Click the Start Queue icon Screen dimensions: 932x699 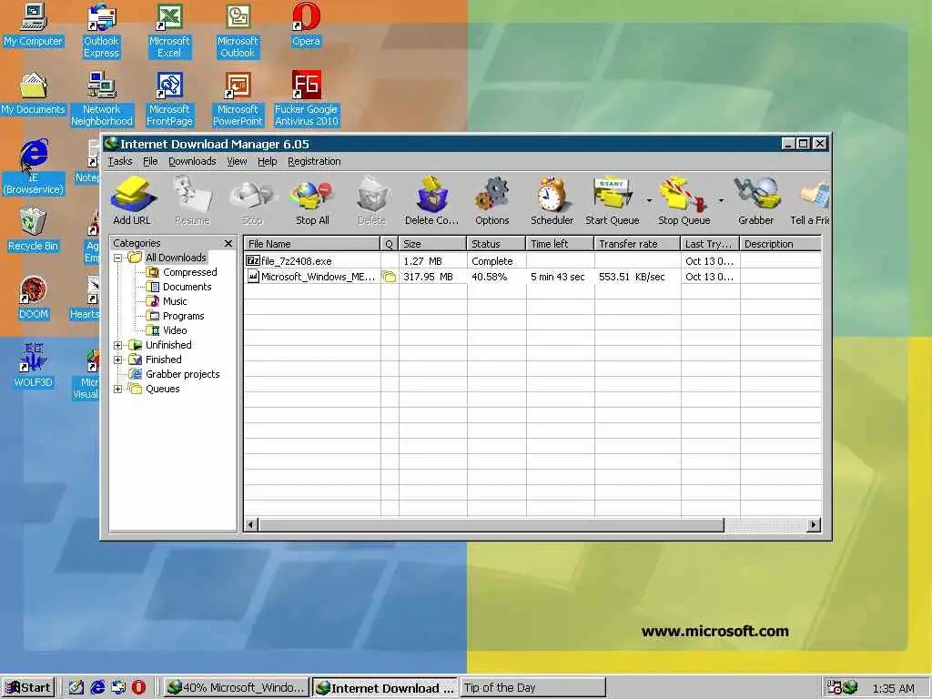(x=613, y=200)
